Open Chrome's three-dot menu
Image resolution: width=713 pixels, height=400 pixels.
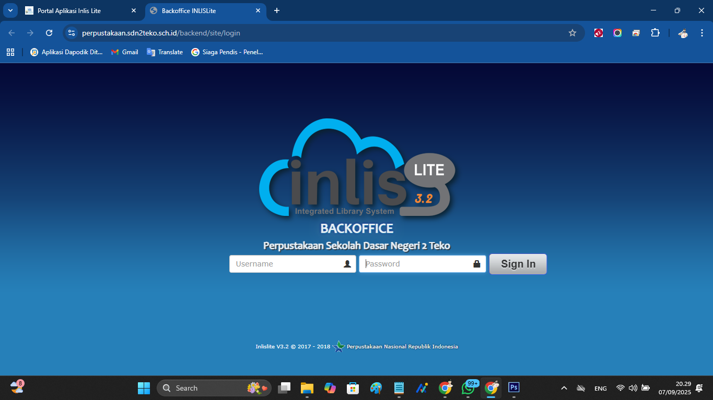pyautogui.click(x=702, y=32)
